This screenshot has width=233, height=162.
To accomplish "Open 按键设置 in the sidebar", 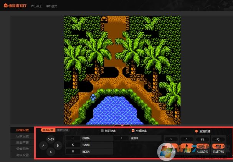I will click(22, 130).
